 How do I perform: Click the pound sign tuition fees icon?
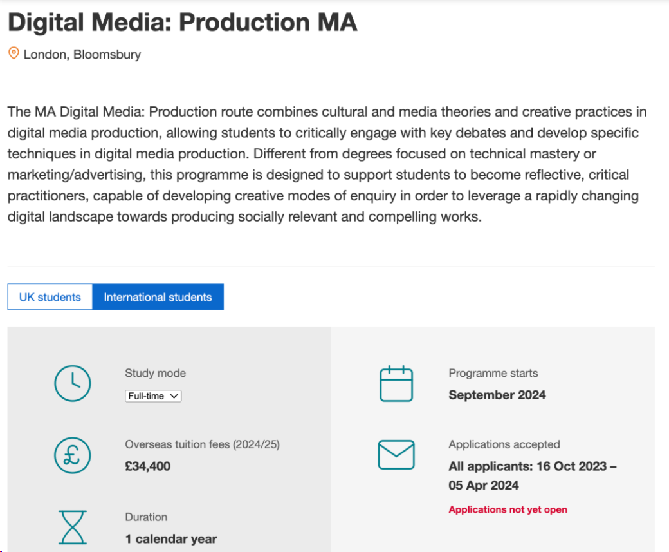point(73,455)
